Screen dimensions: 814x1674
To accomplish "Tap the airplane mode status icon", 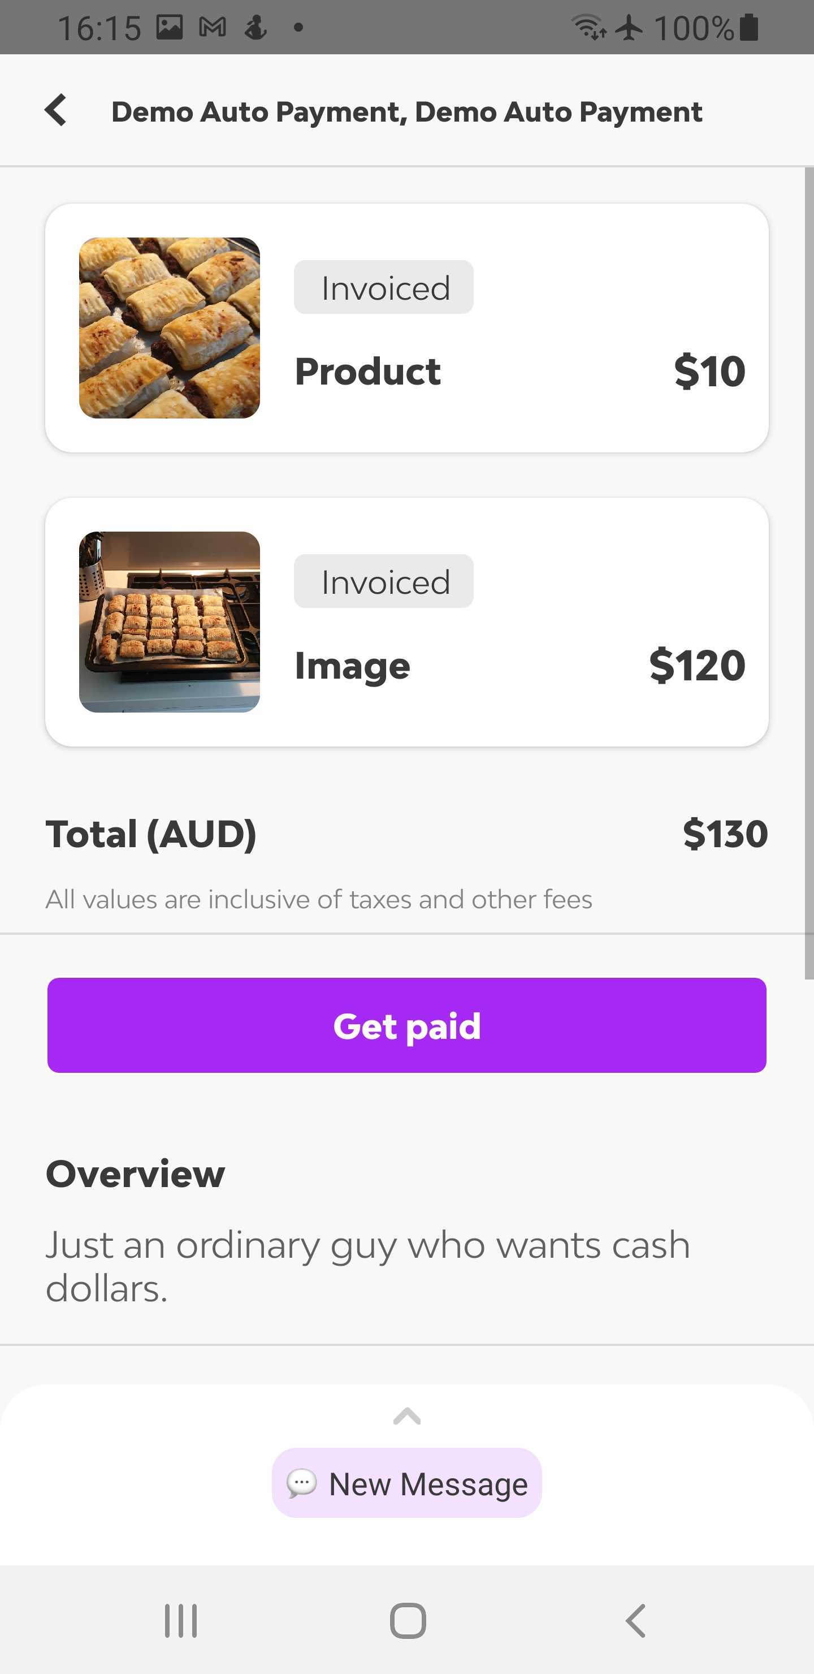I will (x=629, y=27).
